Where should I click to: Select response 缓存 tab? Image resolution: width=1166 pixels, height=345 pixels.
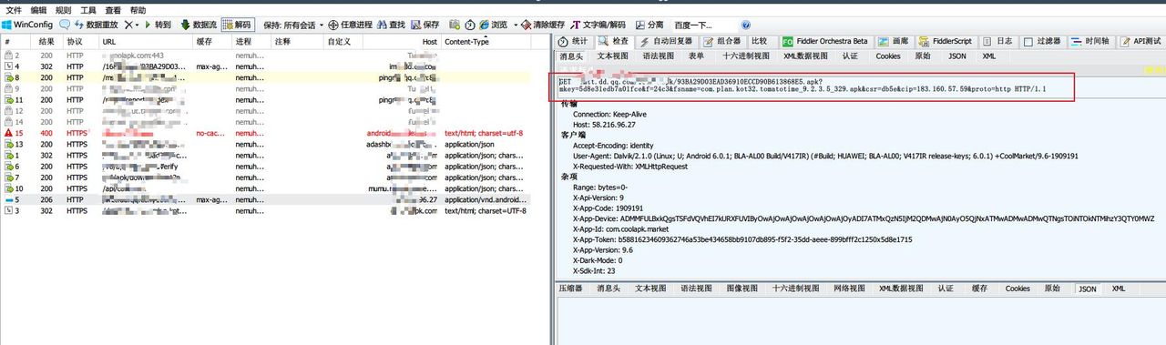point(978,289)
